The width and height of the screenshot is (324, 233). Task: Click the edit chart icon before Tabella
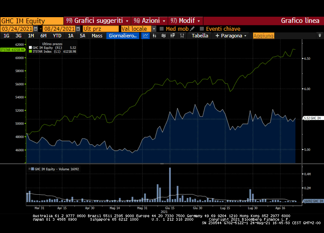(x=182, y=36)
